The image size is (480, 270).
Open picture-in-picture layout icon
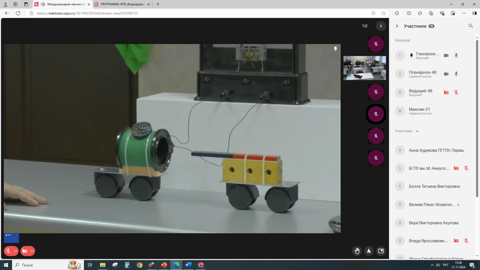pos(381,251)
